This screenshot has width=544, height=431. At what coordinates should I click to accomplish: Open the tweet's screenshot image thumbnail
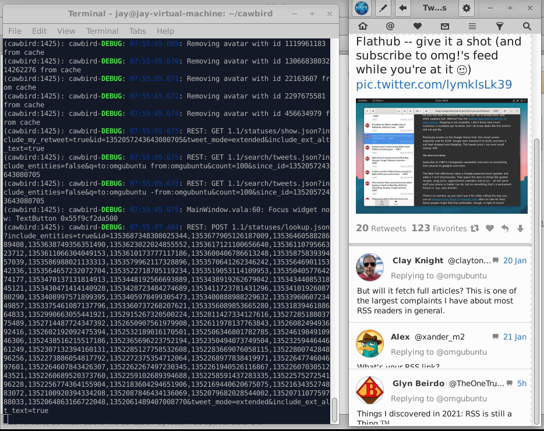tap(441, 156)
